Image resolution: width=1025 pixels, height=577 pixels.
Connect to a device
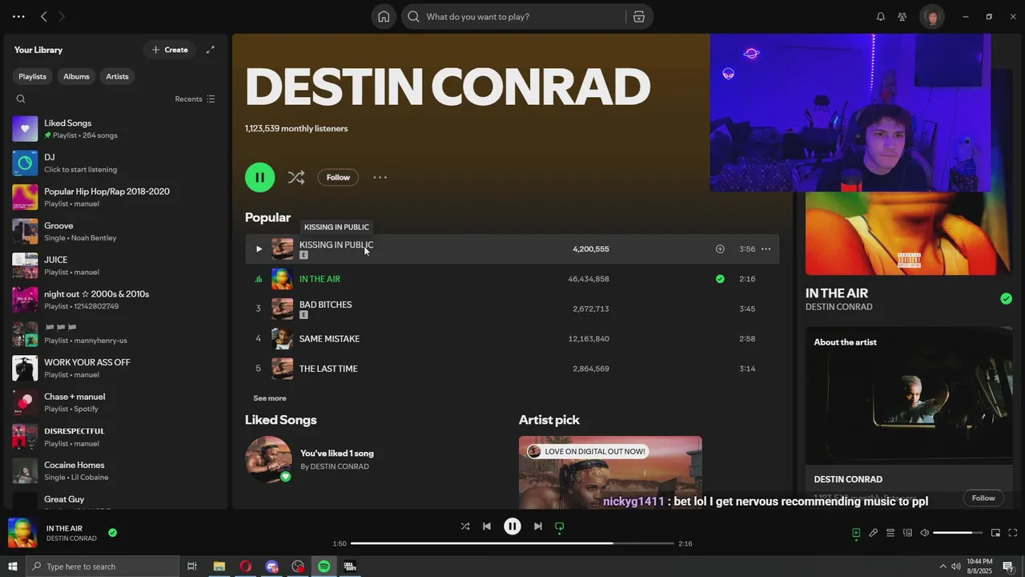pyautogui.click(x=907, y=533)
